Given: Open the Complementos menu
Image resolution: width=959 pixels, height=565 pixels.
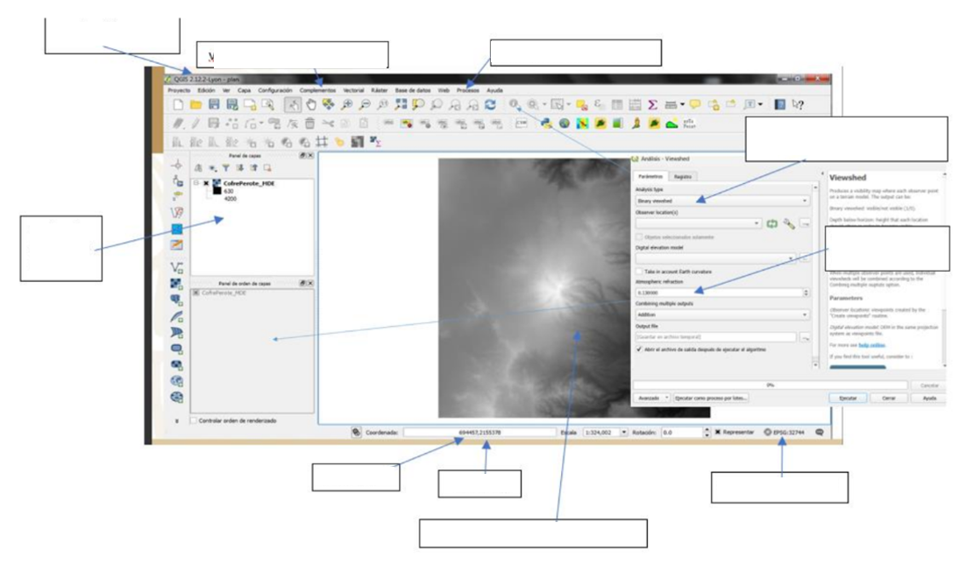Looking at the screenshot, I should (316, 90).
